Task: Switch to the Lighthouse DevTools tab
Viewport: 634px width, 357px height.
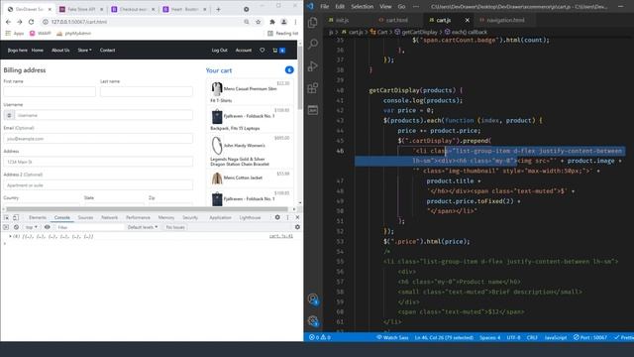Action: pos(250,217)
